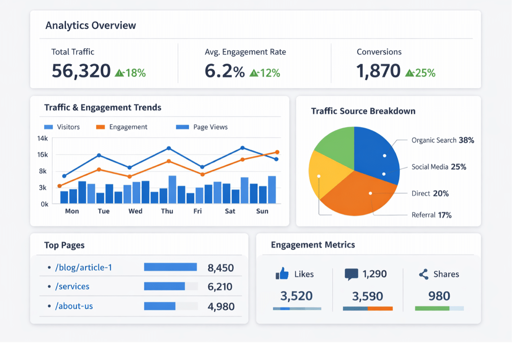Viewport: 513px width, 343px height.
Task: Click the Thu axis label
Action: (x=167, y=211)
